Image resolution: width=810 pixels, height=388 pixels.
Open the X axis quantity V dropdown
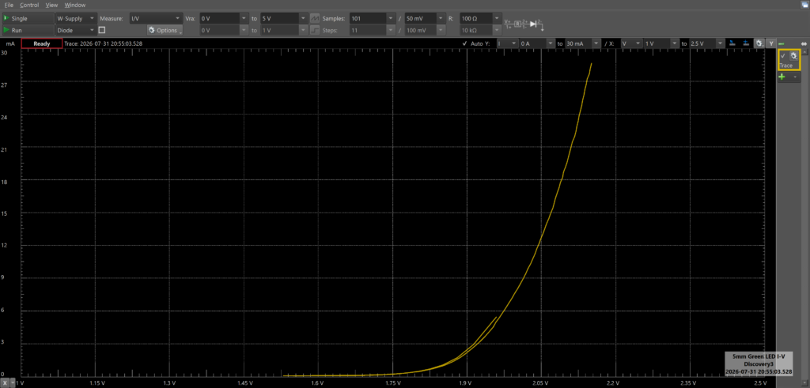click(630, 43)
